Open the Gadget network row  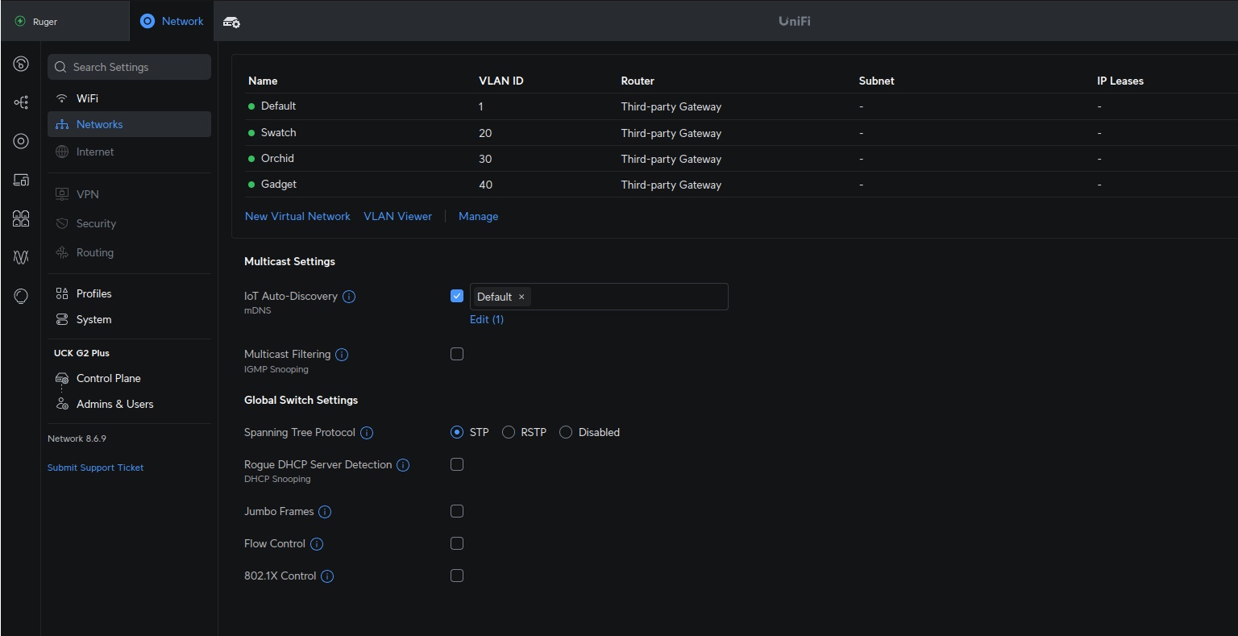coord(279,185)
